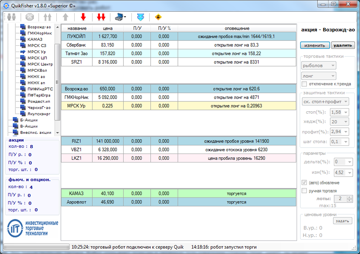
Task: Select МРСК СЗ tree item
Action: pos(37,46)
